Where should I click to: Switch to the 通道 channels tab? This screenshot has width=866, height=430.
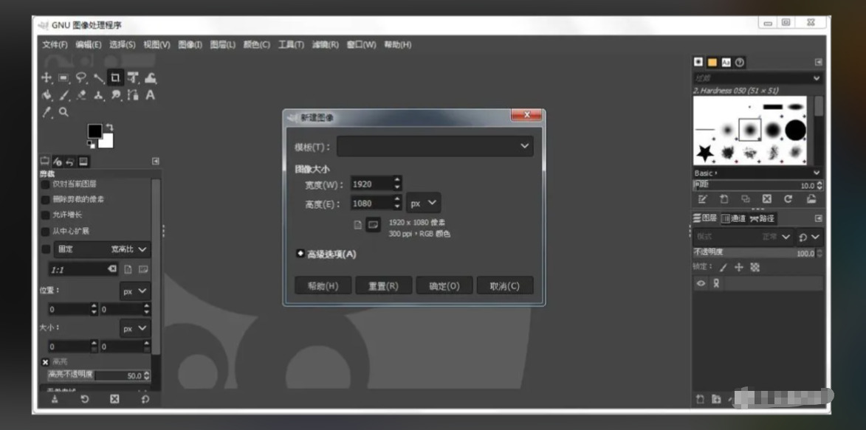click(733, 218)
